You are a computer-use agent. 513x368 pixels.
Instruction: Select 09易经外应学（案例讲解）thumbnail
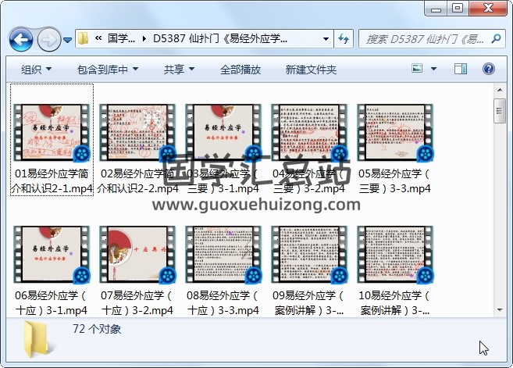pyautogui.click(x=309, y=255)
